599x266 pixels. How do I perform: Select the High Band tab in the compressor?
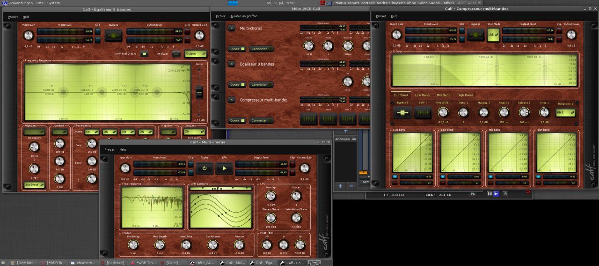pos(465,95)
